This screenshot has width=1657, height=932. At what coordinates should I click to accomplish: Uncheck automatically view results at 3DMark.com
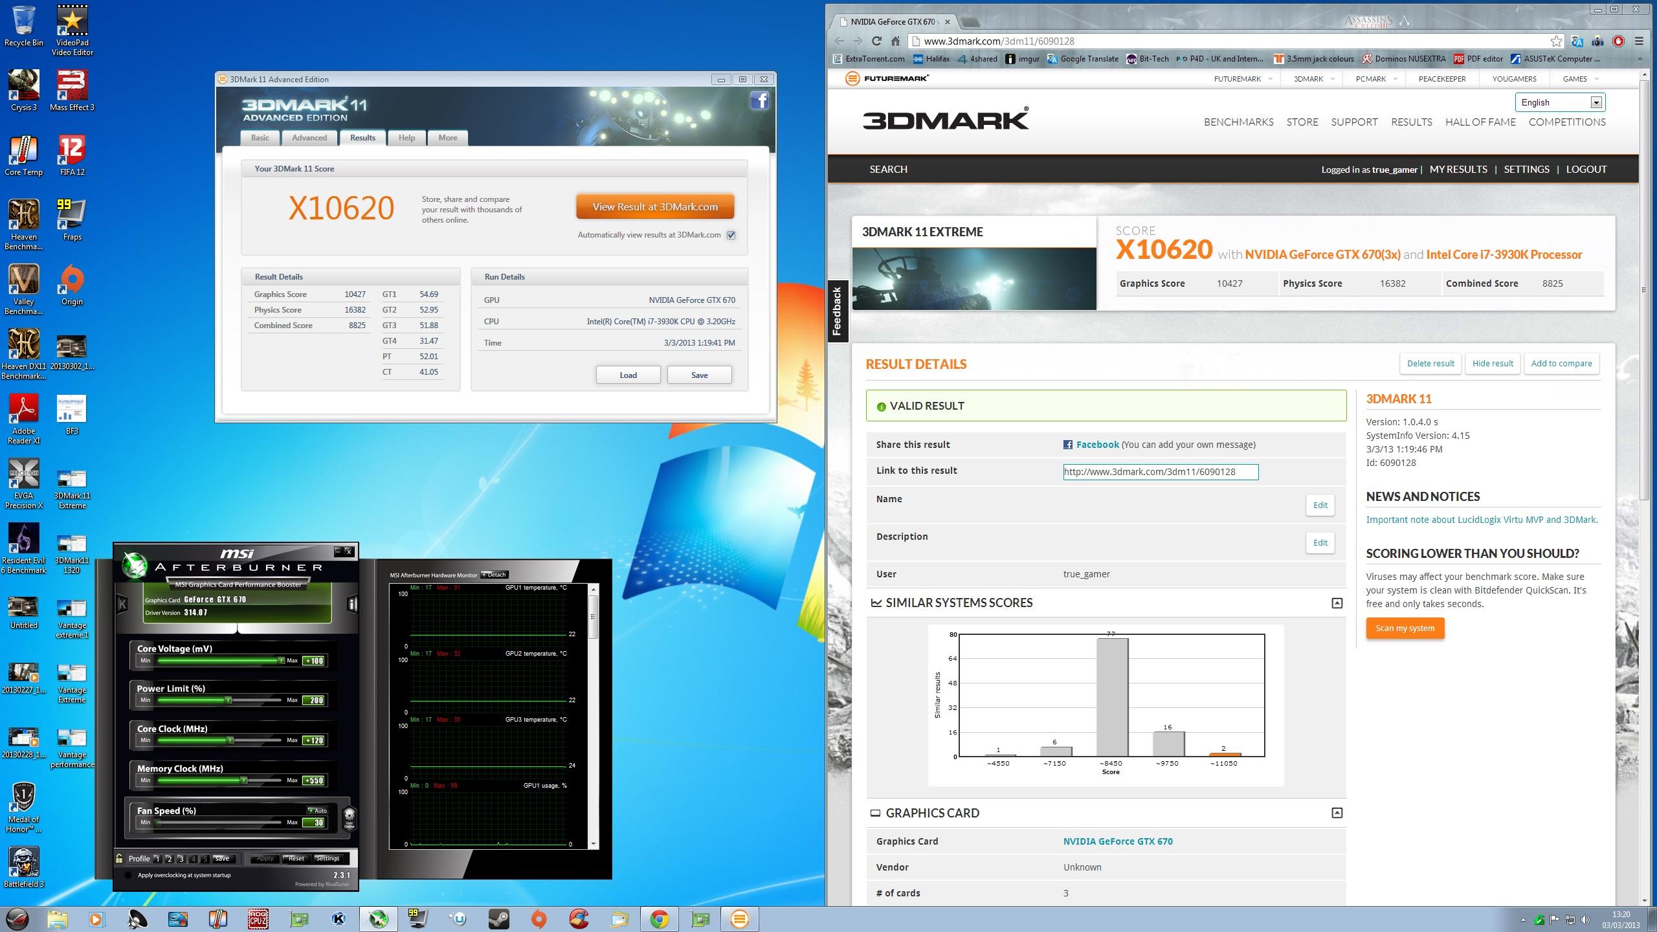point(731,235)
